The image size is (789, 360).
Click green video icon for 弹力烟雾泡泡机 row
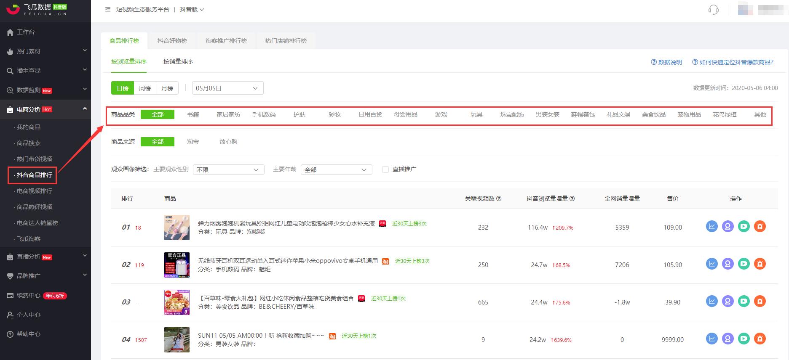(744, 227)
